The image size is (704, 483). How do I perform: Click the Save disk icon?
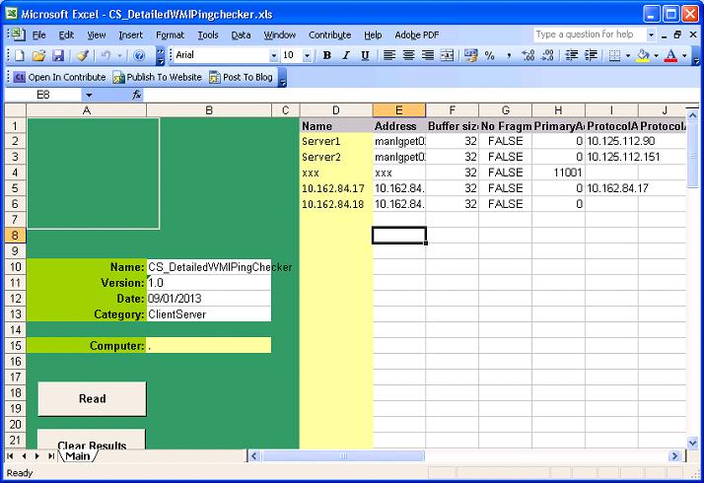(x=58, y=55)
